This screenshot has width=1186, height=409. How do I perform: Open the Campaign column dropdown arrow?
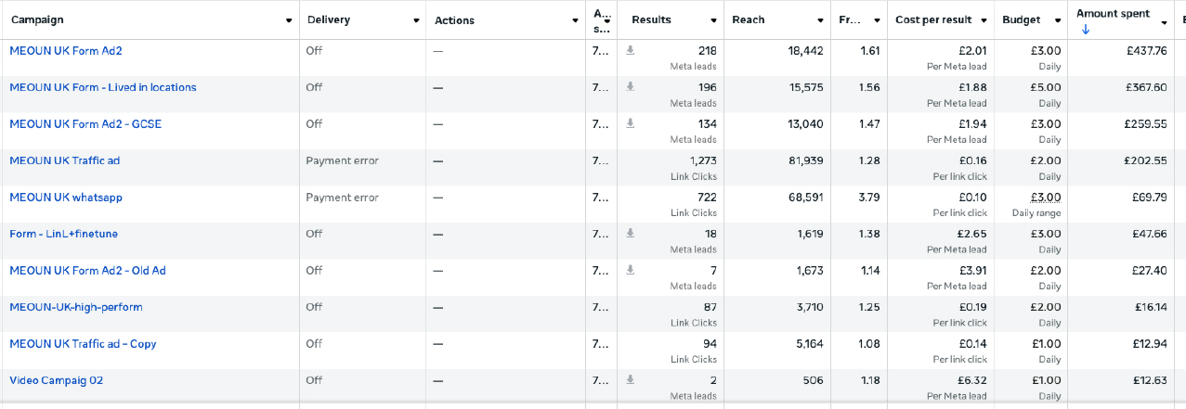click(x=290, y=20)
